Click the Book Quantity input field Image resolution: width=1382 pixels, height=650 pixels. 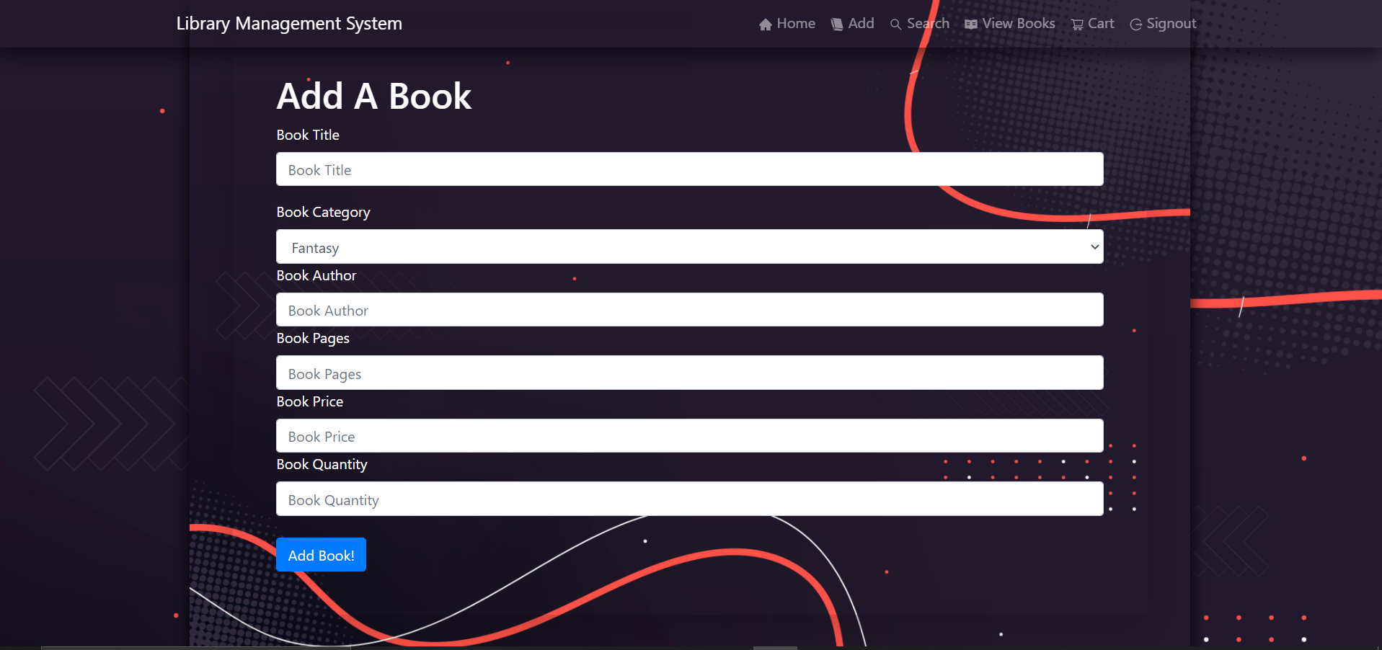[689, 499]
